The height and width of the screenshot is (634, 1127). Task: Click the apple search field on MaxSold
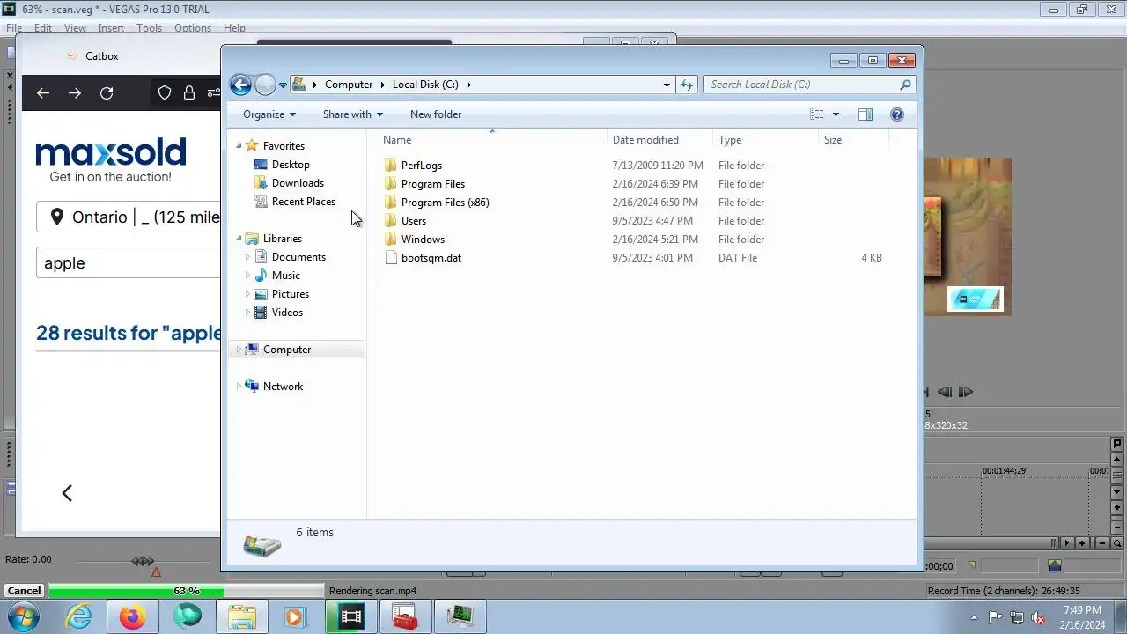pyautogui.click(x=129, y=262)
